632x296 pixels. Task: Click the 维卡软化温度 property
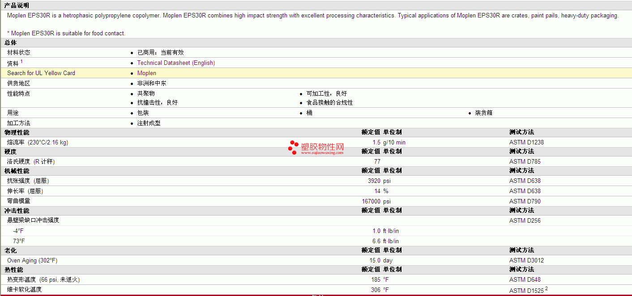tap(25, 290)
